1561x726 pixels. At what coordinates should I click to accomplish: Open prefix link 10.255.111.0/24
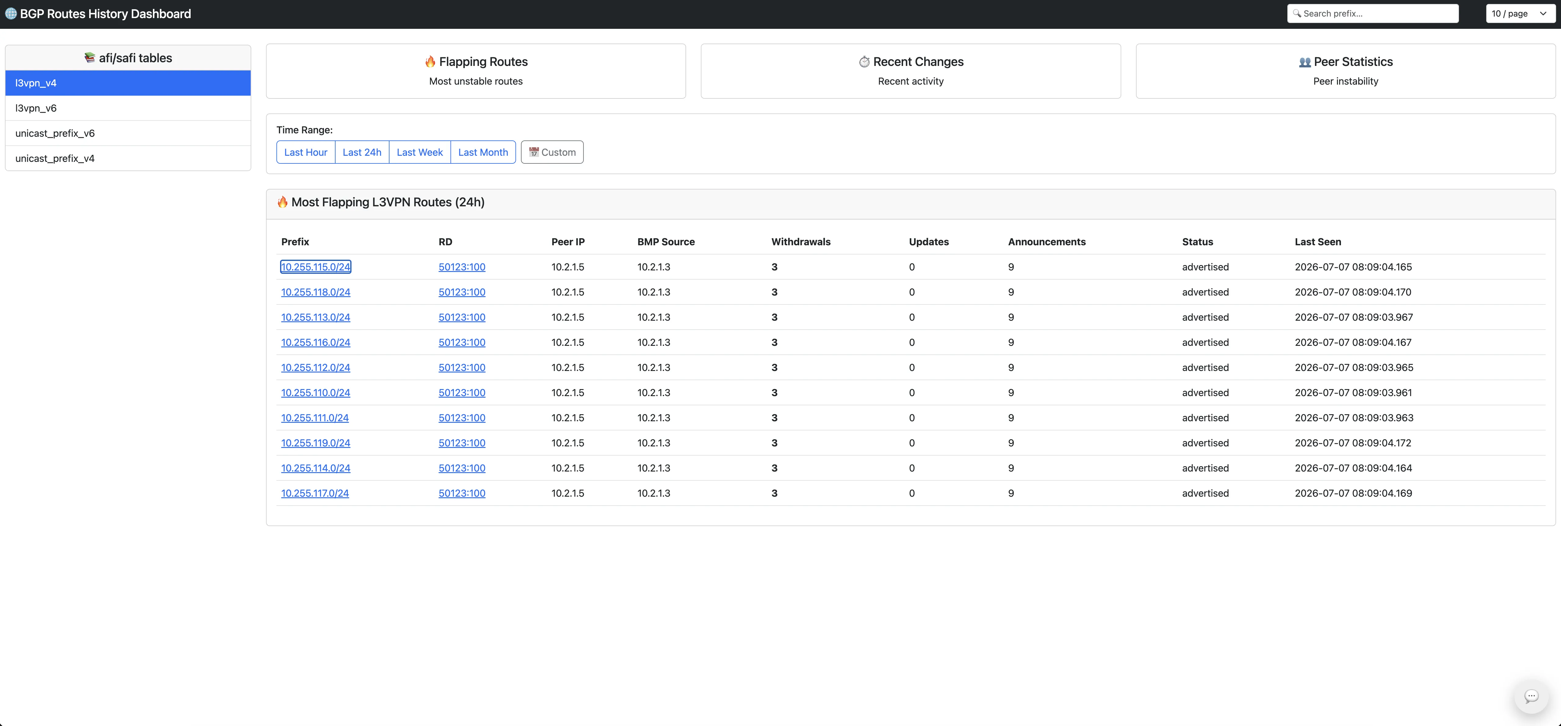(x=315, y=418)
